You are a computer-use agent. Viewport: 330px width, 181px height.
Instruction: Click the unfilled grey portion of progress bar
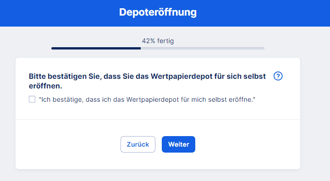203,49
